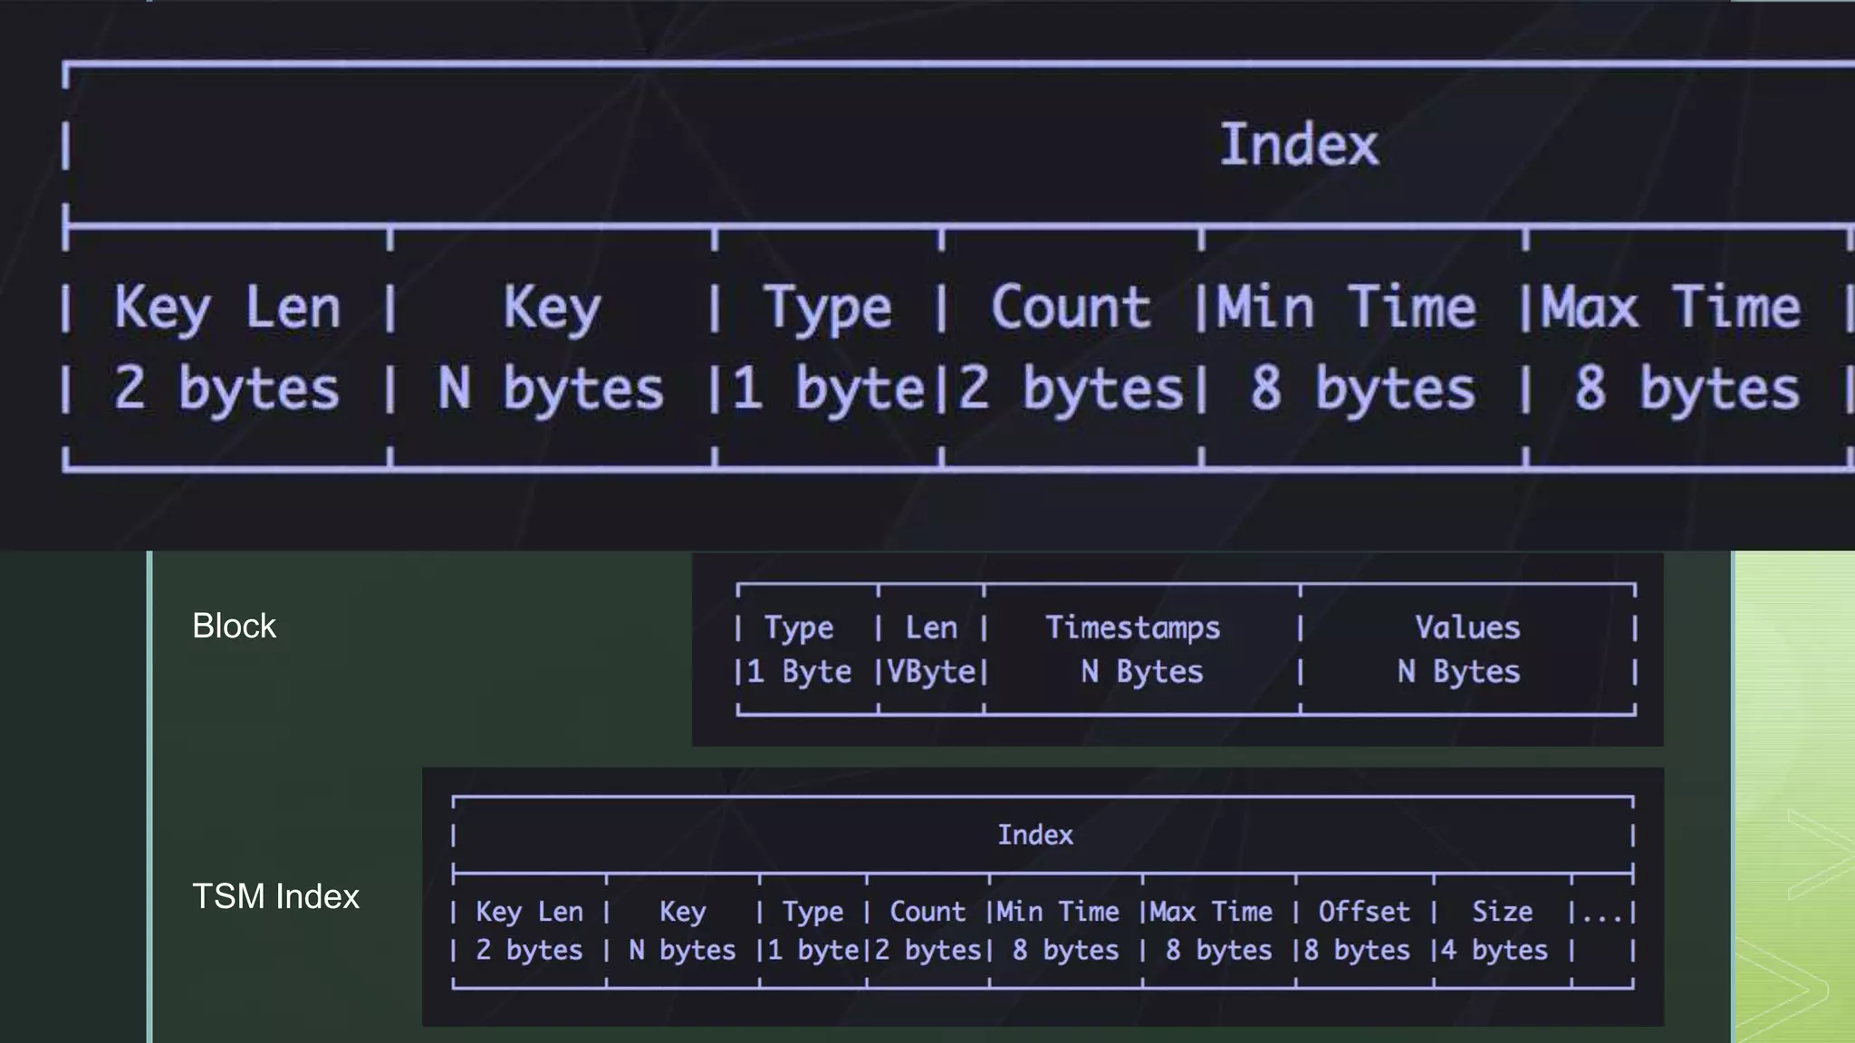Screen dimensions: 1855x1043
Task: Click "Min Time" in small TSM Index diagram
Action: [1058, 911]
